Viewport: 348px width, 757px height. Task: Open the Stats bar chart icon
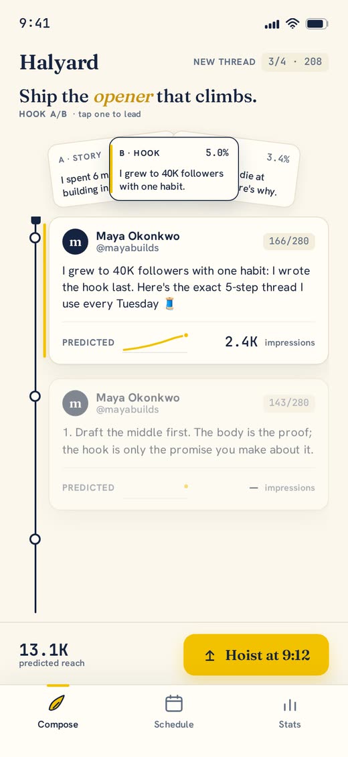coord(290,705)
